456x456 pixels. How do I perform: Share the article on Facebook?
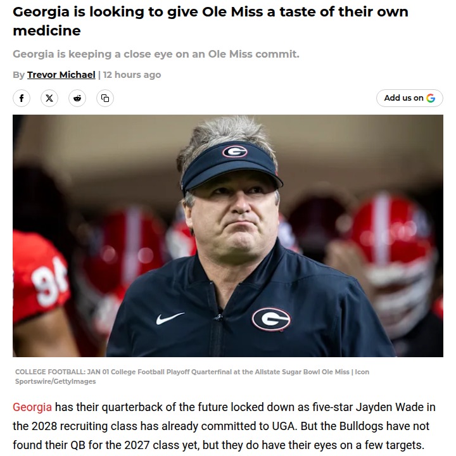click(22, 98)
